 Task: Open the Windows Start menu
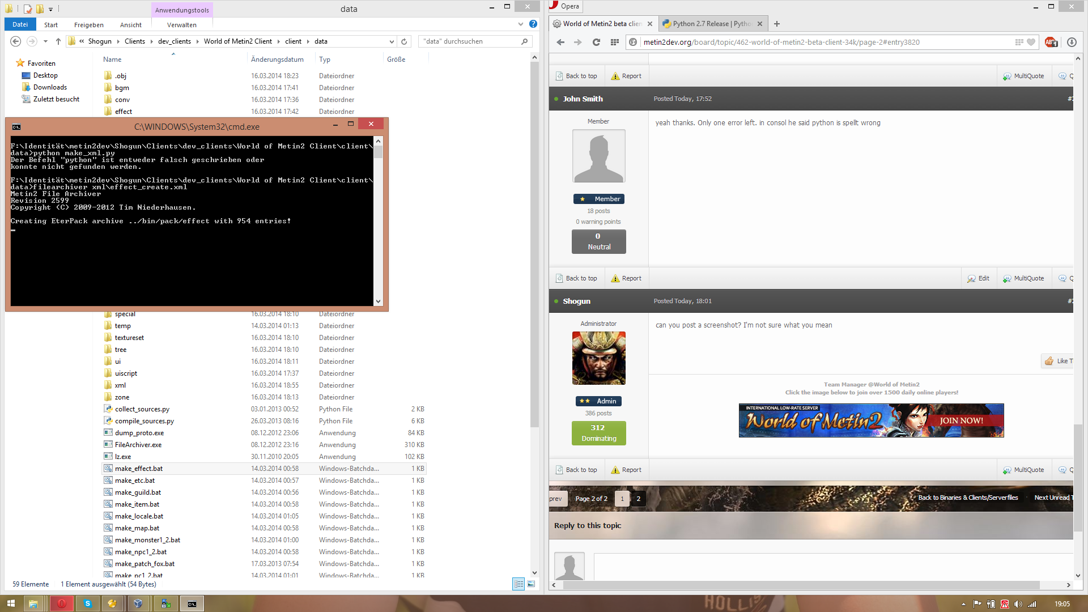11,603
